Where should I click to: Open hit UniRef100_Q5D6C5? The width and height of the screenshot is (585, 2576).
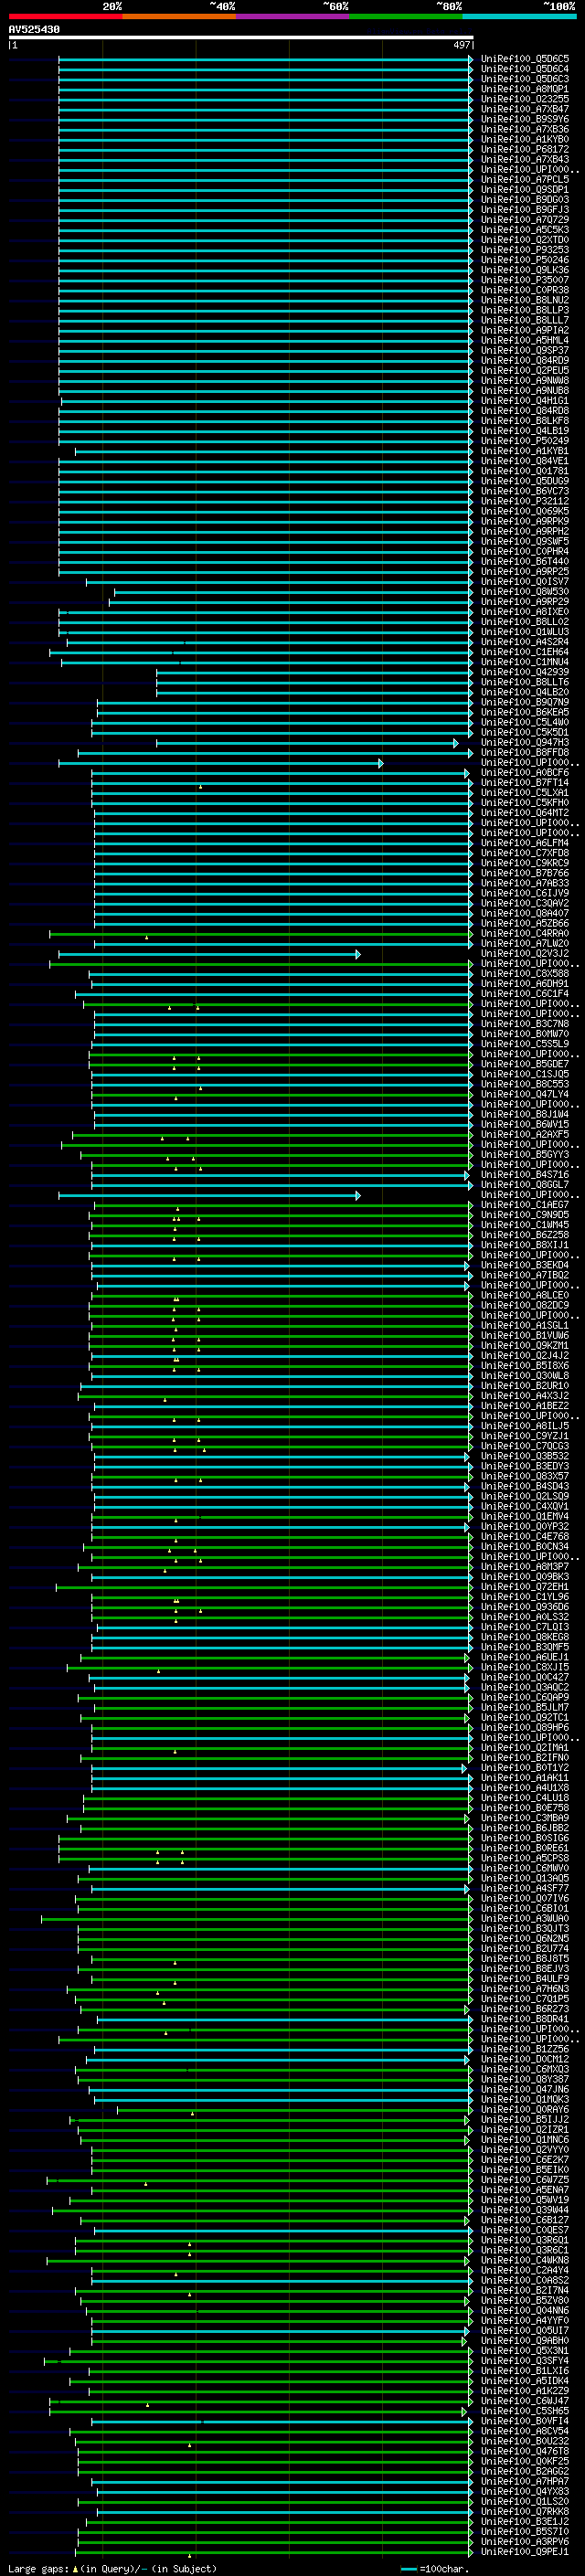click(525, 59)
